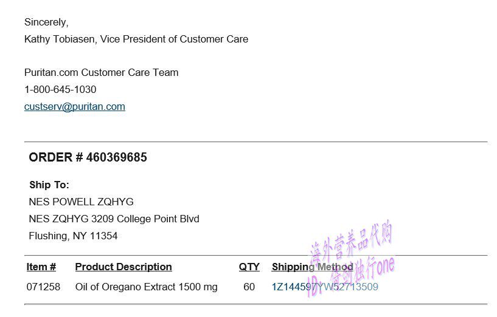Click the Puritan.com Customer Care Team text
497x317 pixels.
click(x=102, y=73)
